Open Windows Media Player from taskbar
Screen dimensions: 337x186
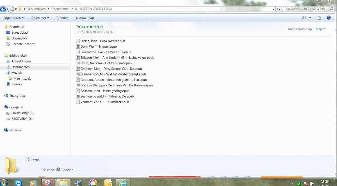pos(33,183)
